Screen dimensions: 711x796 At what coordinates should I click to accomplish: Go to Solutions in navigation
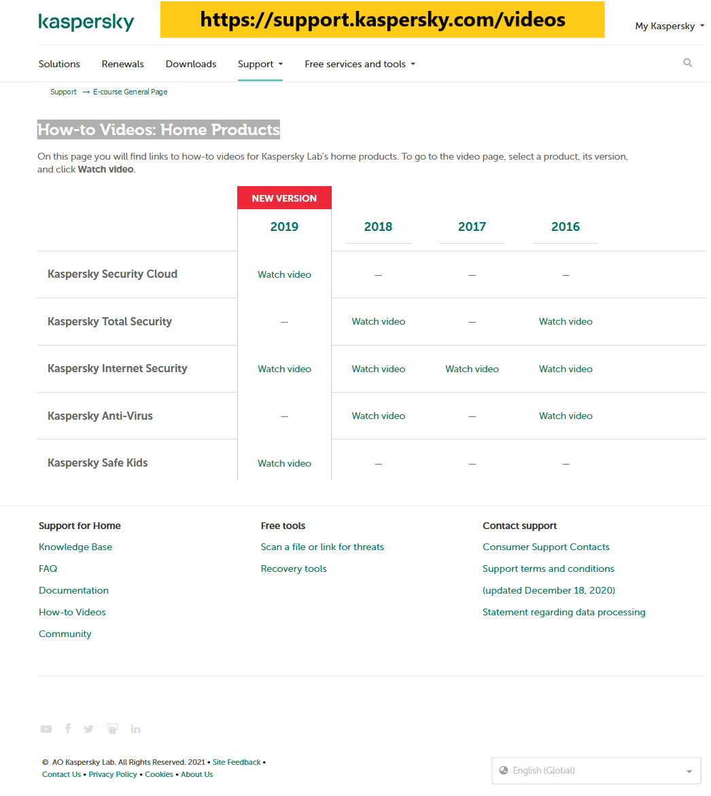59,64
